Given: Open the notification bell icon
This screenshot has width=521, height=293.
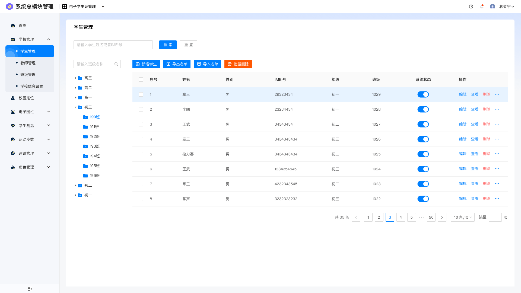Looking at the screenshot, I should coord(482,7).
